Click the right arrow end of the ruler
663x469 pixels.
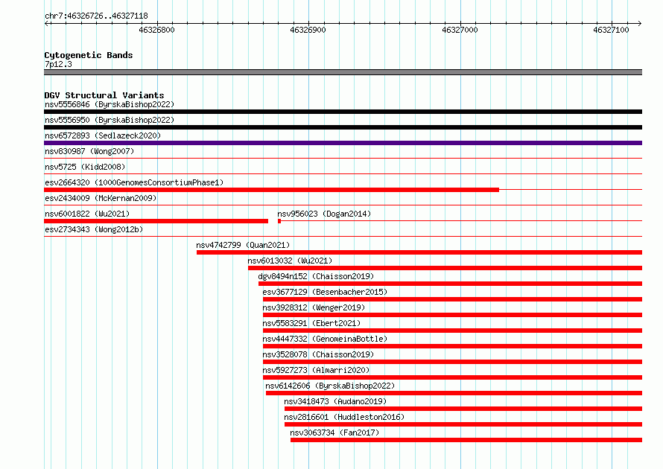tap(639, 23)
